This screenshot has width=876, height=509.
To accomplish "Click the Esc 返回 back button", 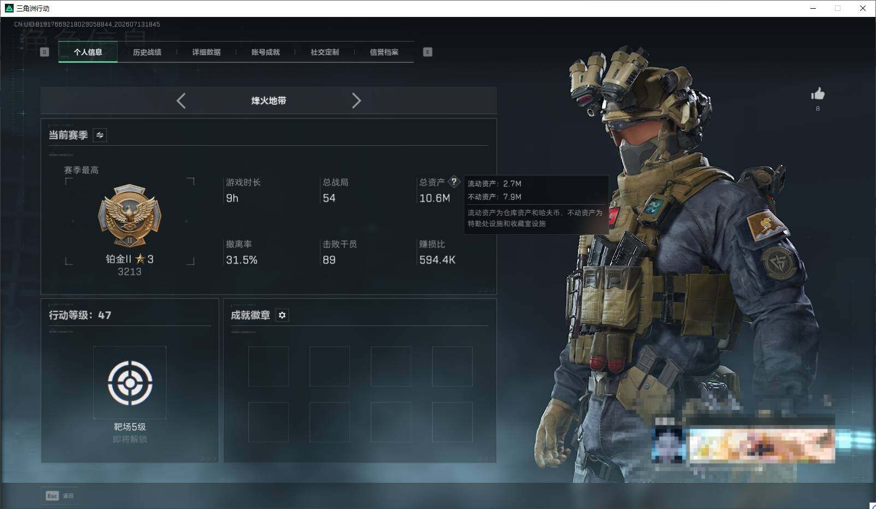I will click(60, 496).
